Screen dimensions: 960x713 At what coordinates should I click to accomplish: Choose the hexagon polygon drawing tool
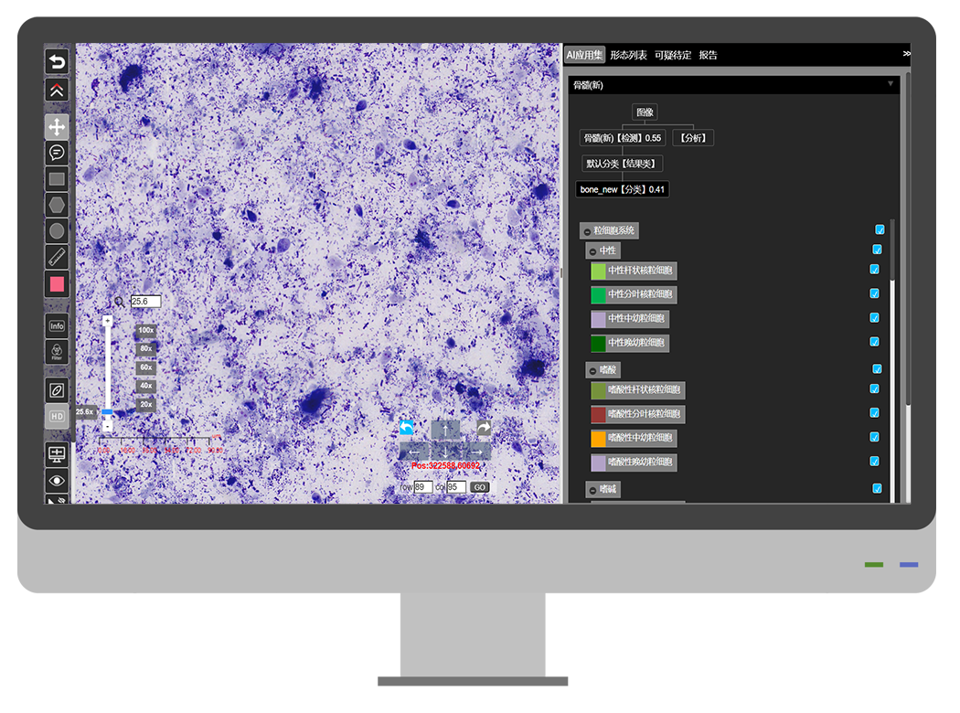point(58,206)
